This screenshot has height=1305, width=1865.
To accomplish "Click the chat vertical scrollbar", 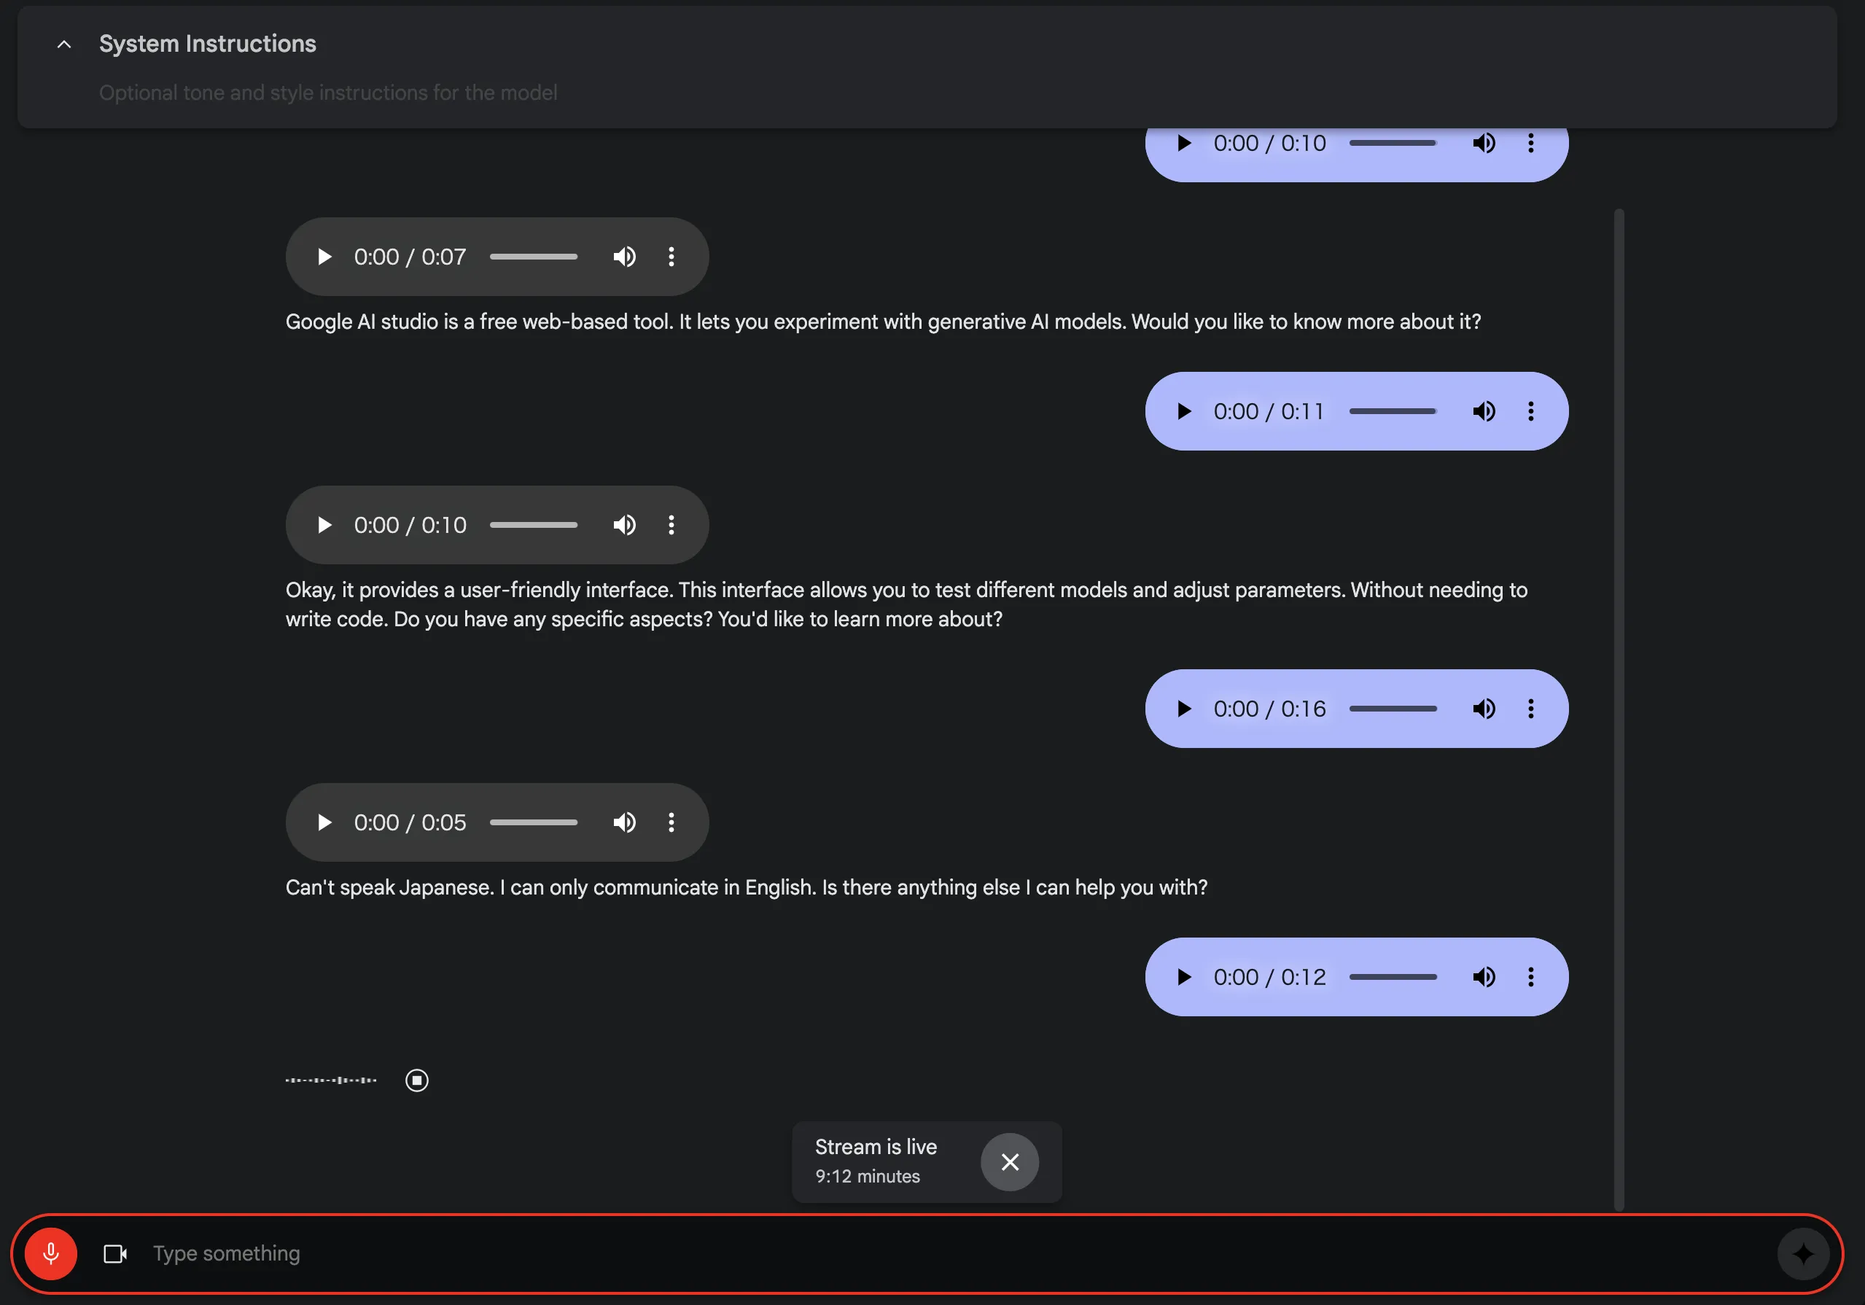I will (x=1619, y=709).
